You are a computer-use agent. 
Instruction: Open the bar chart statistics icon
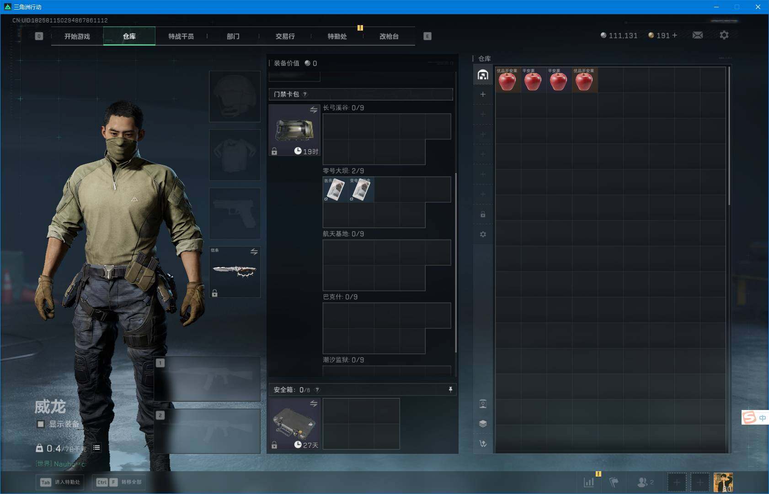[589, 482]
